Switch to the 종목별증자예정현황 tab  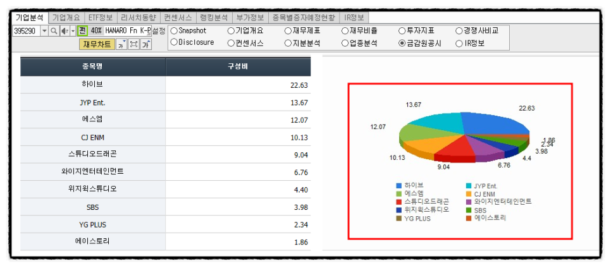pos(304,18)
